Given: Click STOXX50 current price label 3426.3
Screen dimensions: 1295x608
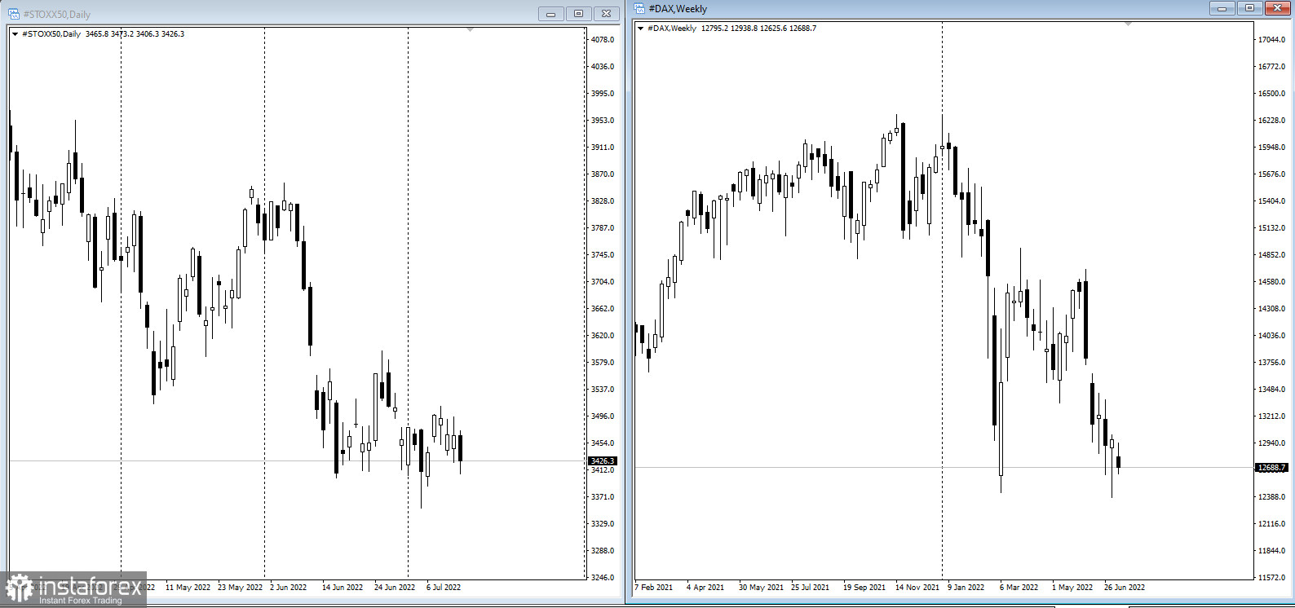Looking at the screenshot, I should click(603, 460).
